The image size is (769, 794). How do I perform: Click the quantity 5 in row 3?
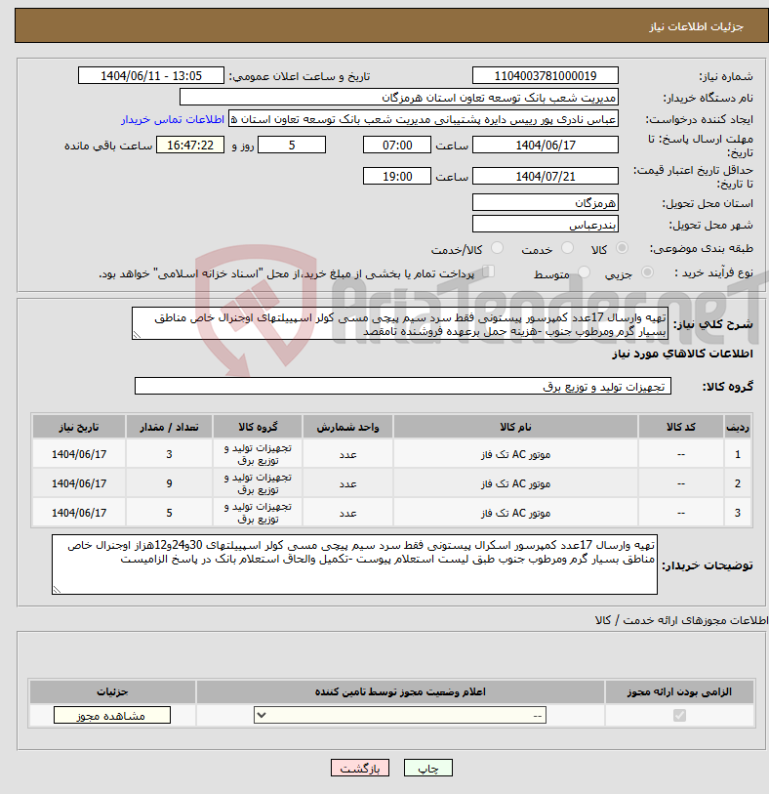point(169,513)
